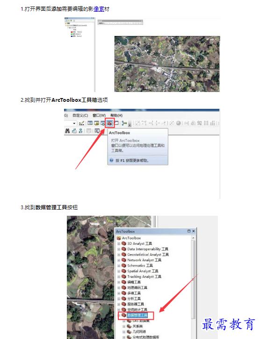Click the toolbox icon beside Network Analyst 工具
Viewport: 259px width, 339px height.
coord(124,260)
